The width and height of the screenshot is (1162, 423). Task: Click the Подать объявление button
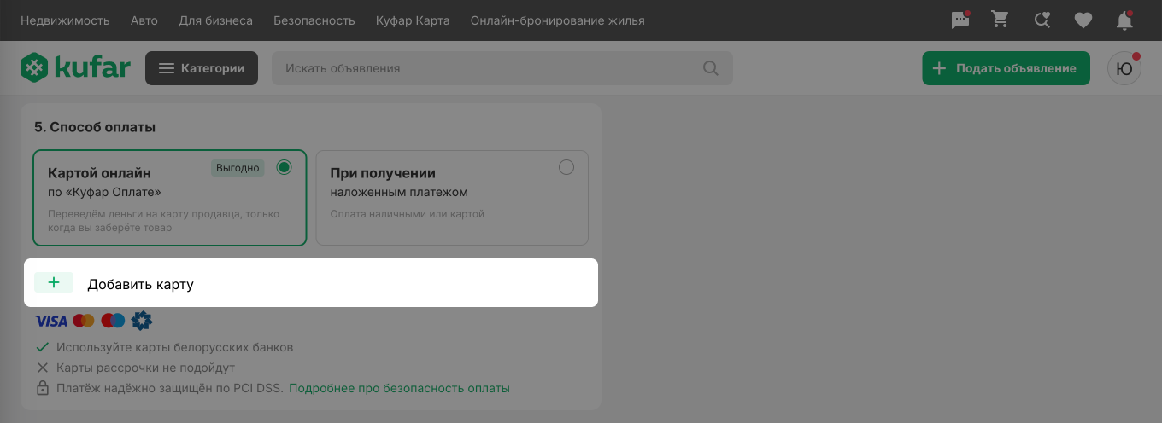(x=1006, y=68)
